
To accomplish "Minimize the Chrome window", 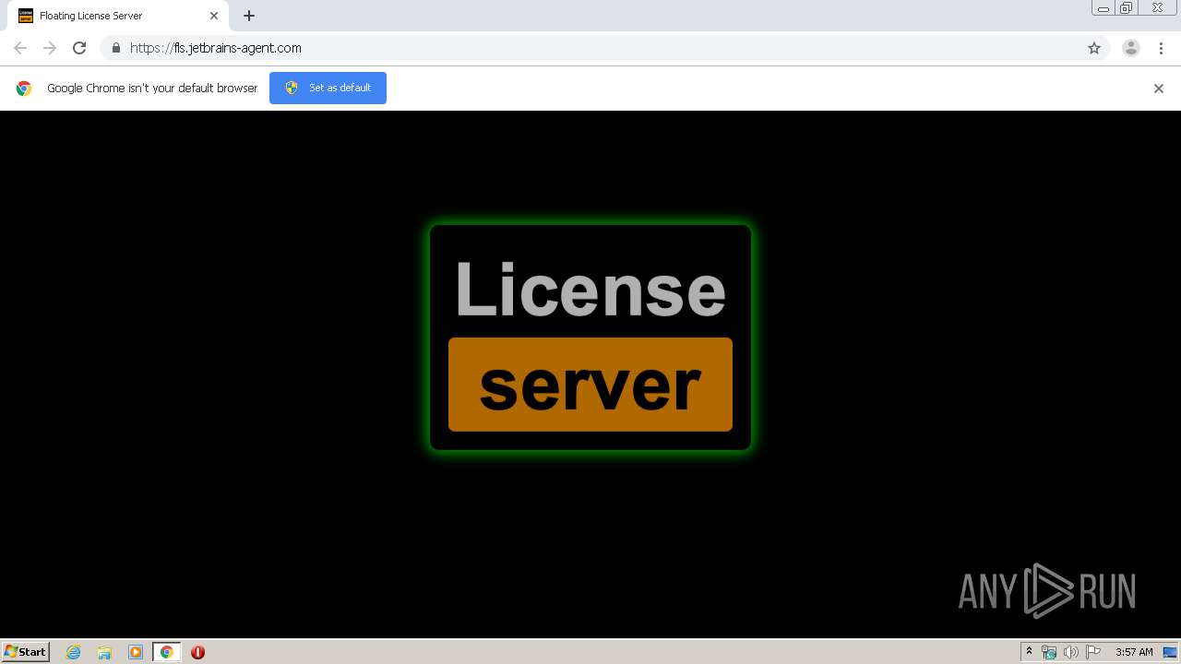I will (1103, 8).
